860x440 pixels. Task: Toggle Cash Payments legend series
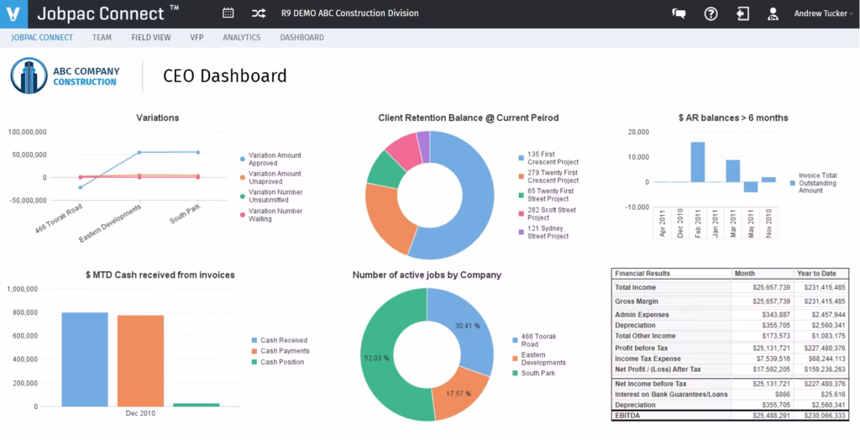pos(281,351)
